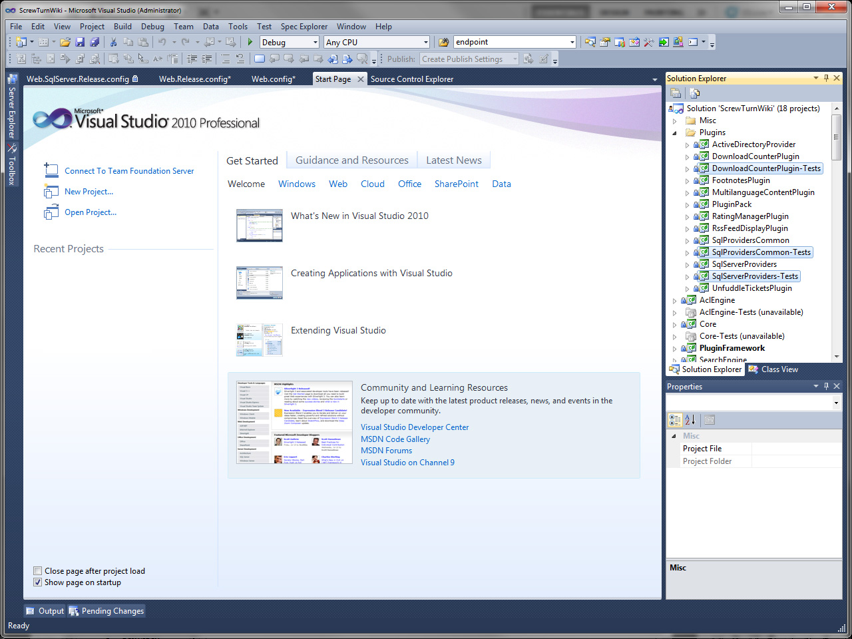Open Visual Studio on Channel 9 link

click(x=407, y=463)
